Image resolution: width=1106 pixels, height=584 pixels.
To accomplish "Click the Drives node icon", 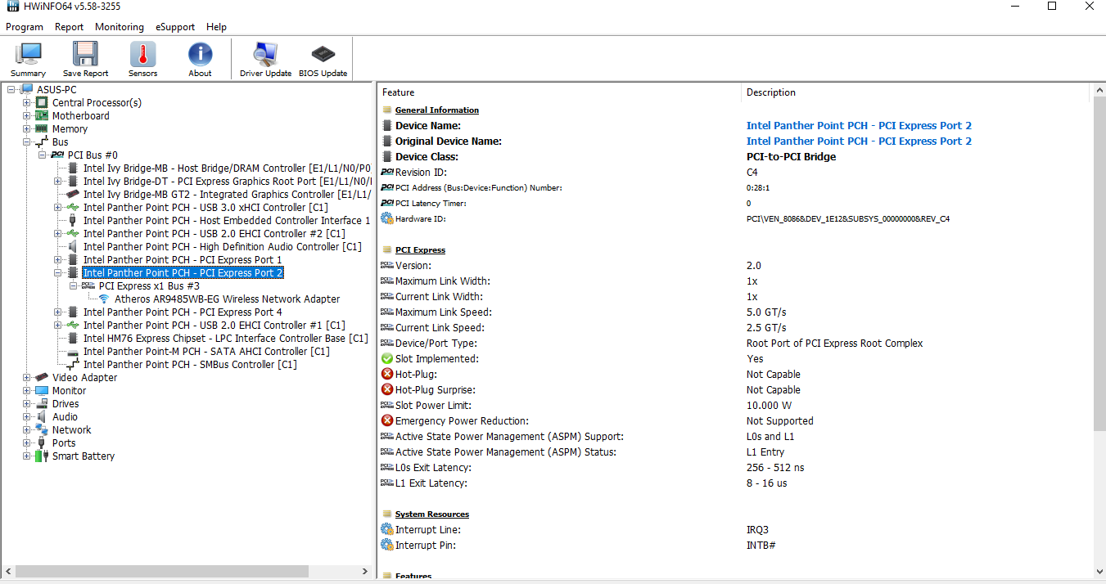I will tap(42, 403).
